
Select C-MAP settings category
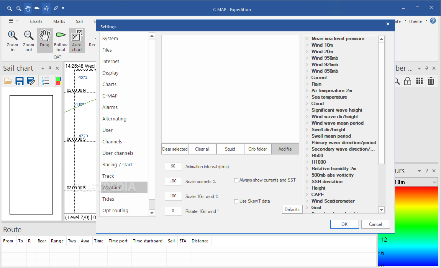124,96
